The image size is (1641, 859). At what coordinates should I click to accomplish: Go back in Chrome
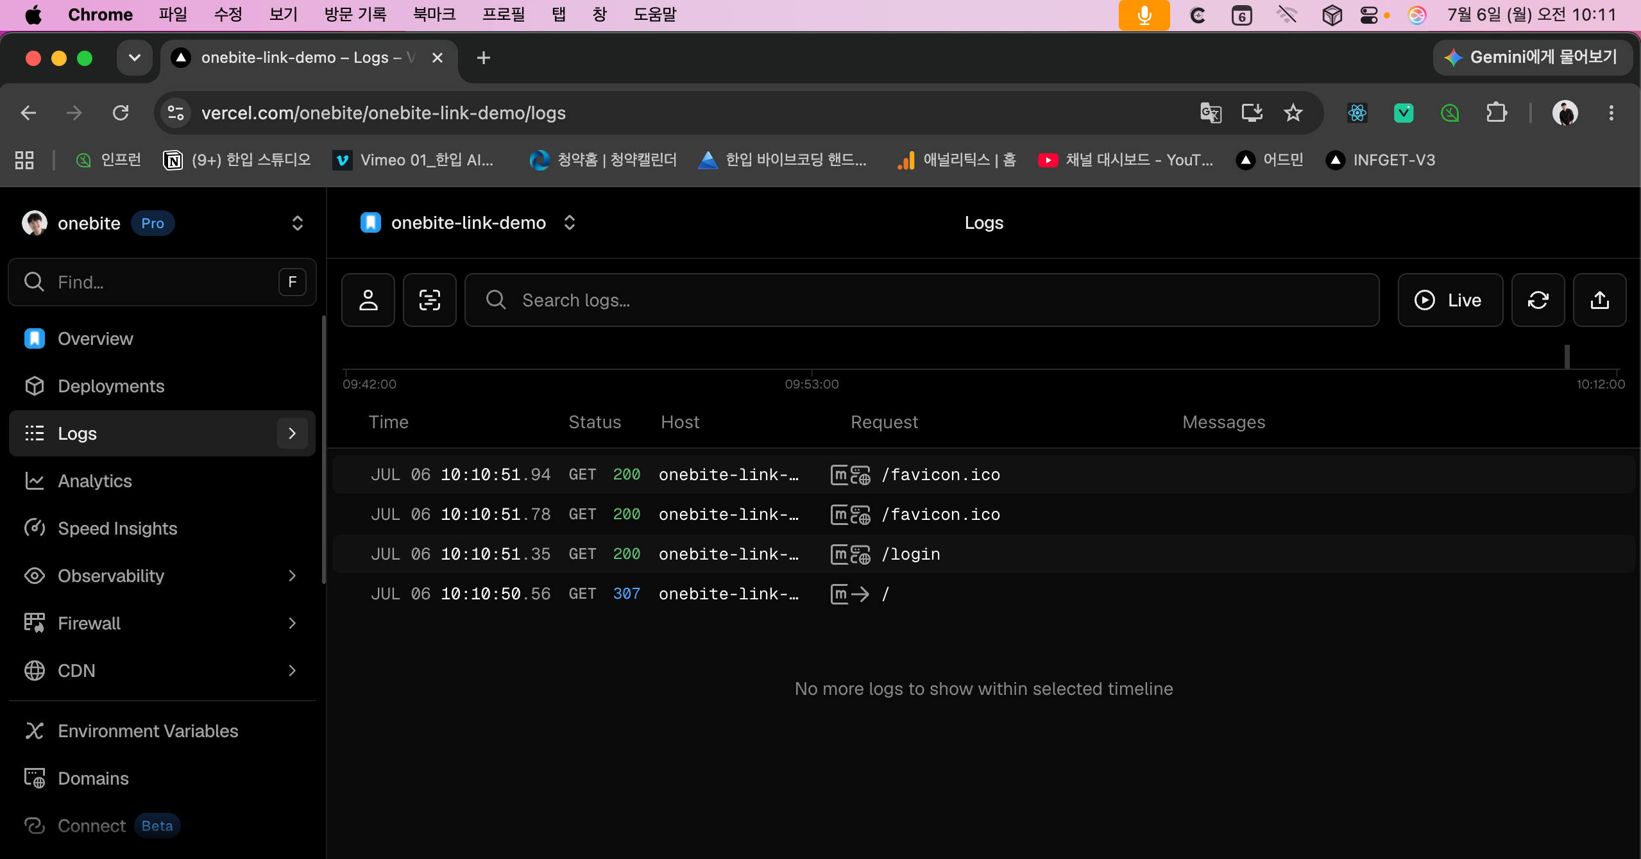(28, 113)
